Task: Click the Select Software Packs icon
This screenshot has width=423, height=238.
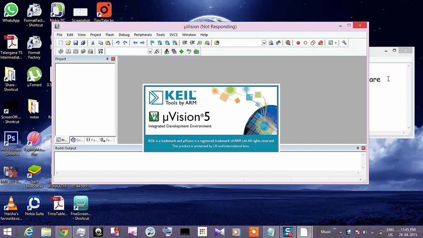Action: tap(189, 51)
